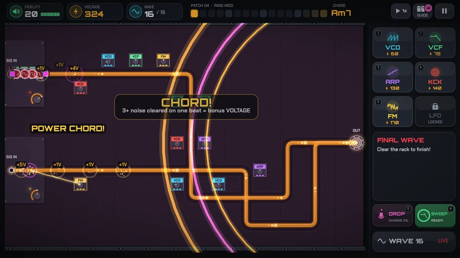Image resolution: width=460 pixels, height=258 pixels.
Task: Click the Charge 2% text
Action: pos(399,221)
